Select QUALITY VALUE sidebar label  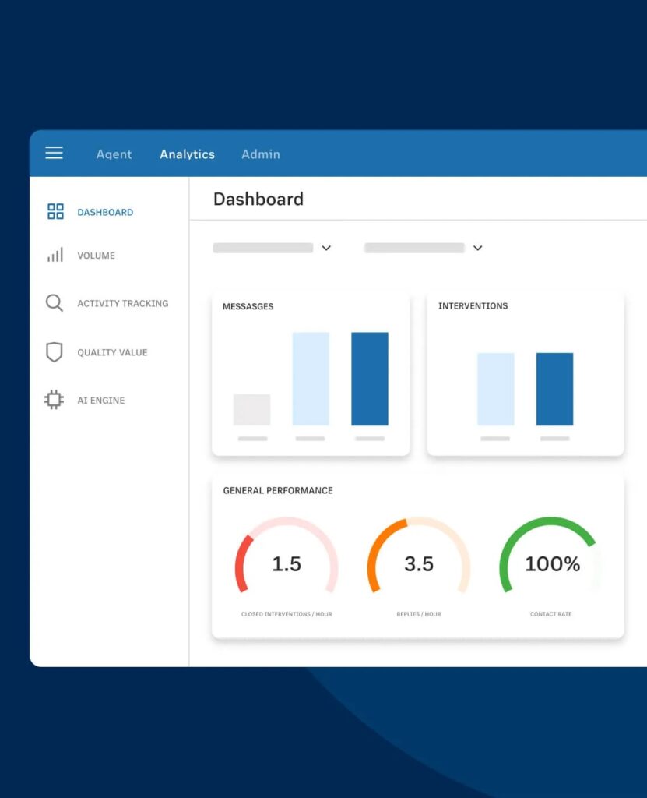(x=112, y=353)
